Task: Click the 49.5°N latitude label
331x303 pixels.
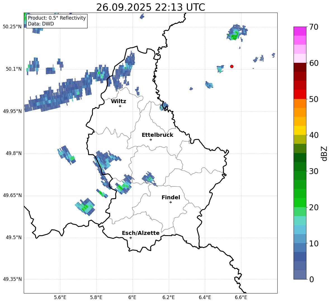Action: (14, 238)
